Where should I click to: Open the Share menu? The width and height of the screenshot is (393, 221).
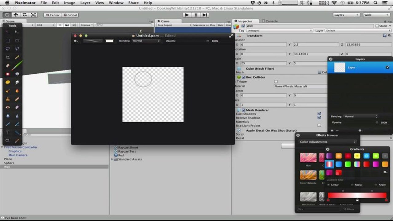(133, 3)
